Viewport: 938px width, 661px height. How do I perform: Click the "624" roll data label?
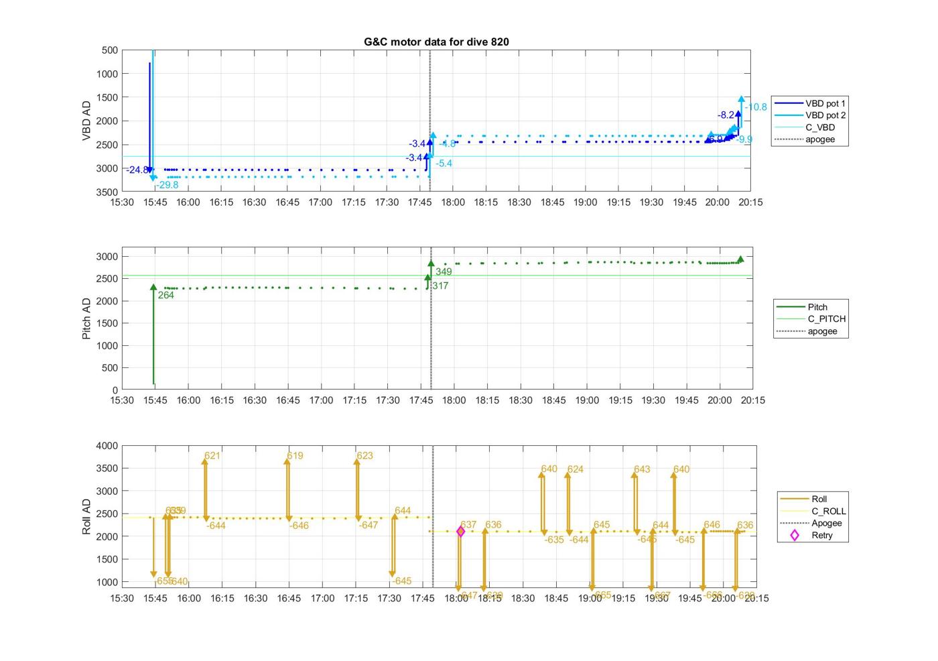575,469
